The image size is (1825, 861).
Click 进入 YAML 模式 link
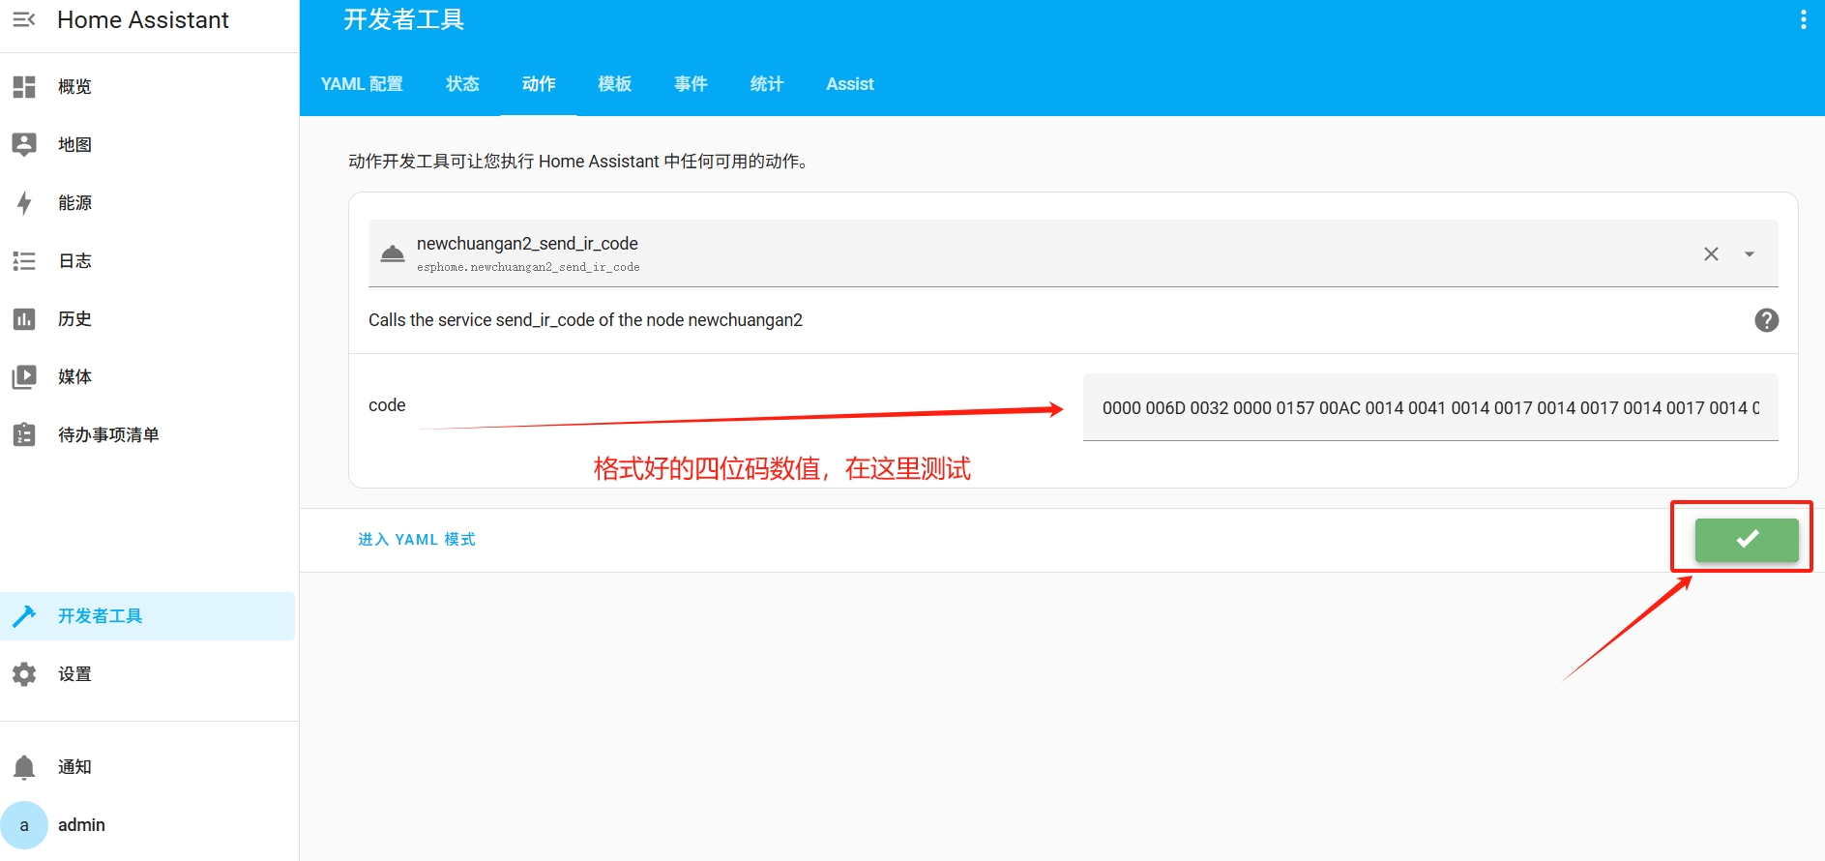(417, 540)
